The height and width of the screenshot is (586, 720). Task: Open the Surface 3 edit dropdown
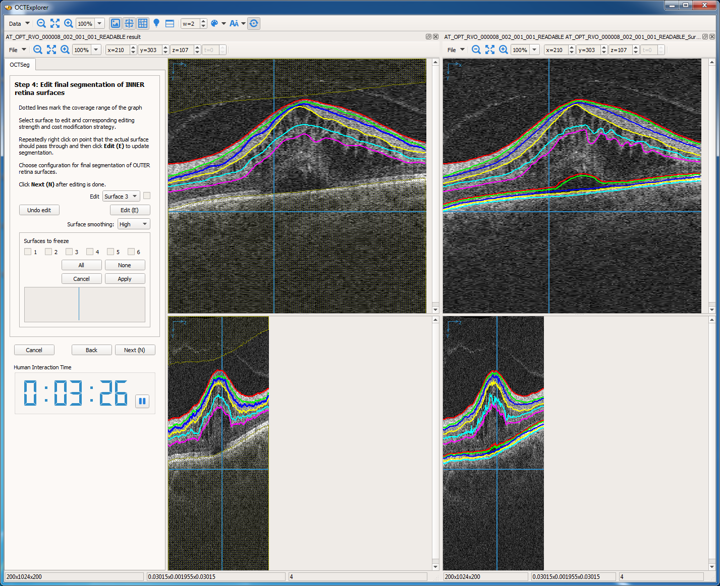(x=121, y=196)
